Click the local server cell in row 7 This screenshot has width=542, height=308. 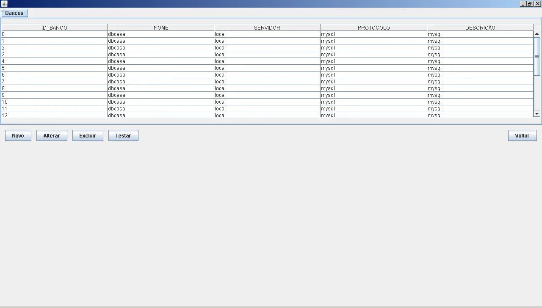(267, 82)
